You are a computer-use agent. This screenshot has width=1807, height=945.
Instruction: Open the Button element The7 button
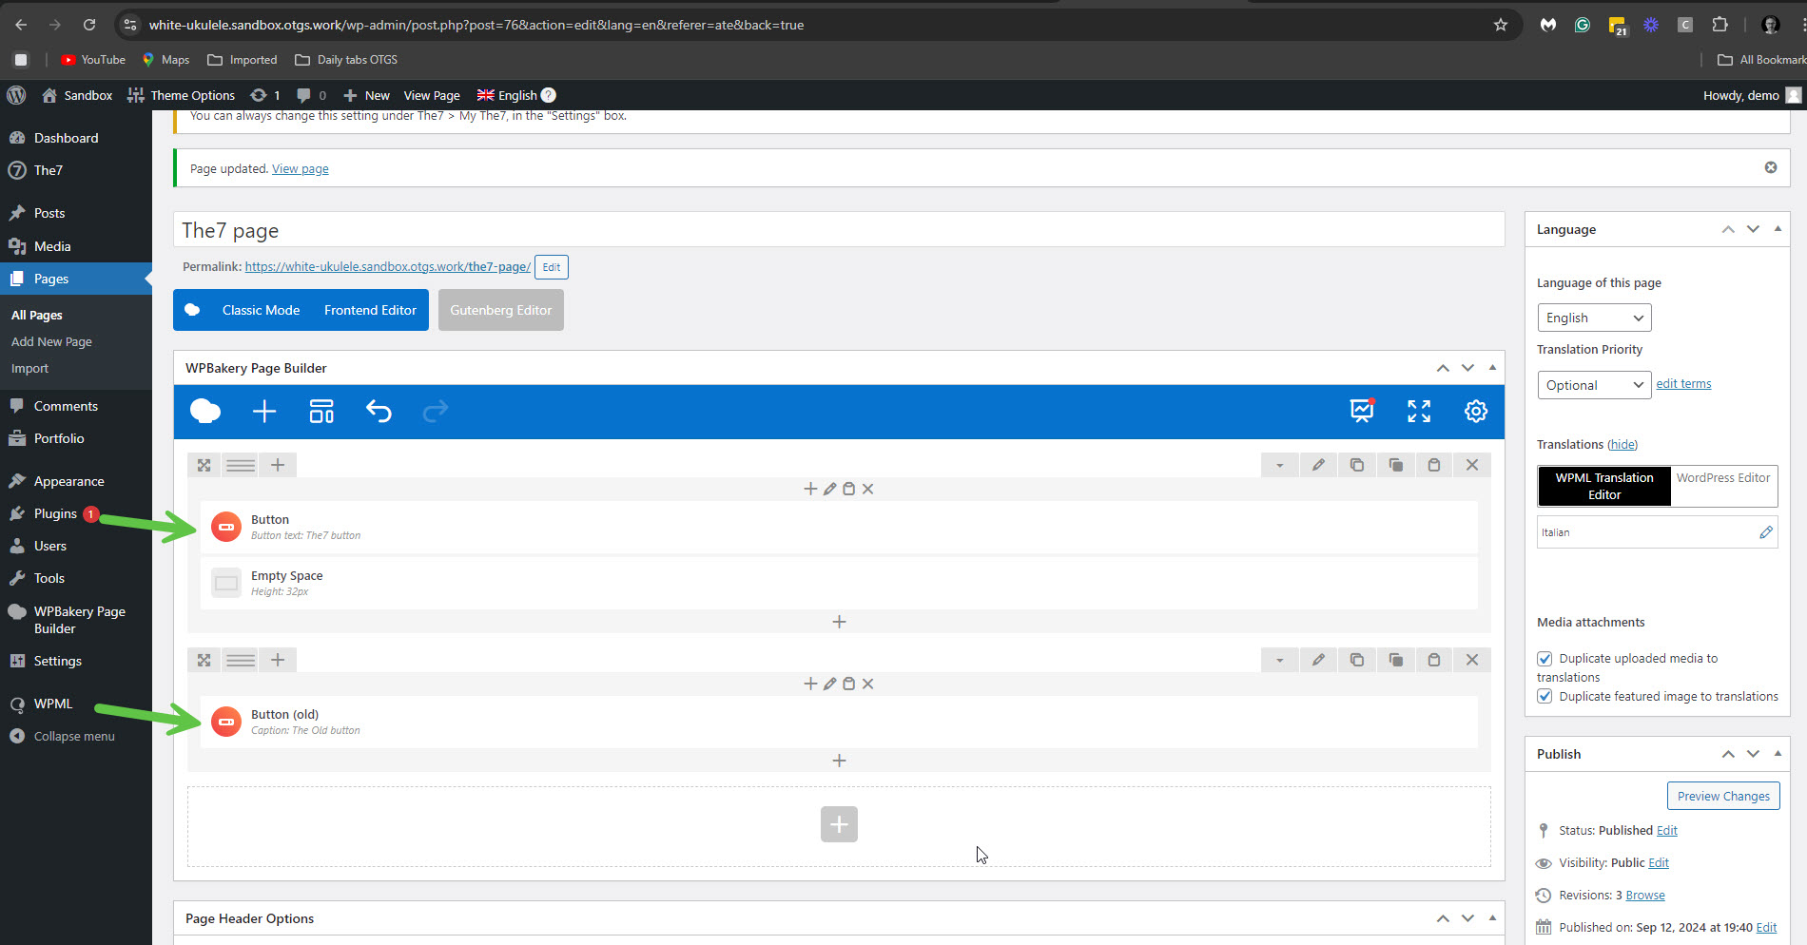(x=839, y=527)
